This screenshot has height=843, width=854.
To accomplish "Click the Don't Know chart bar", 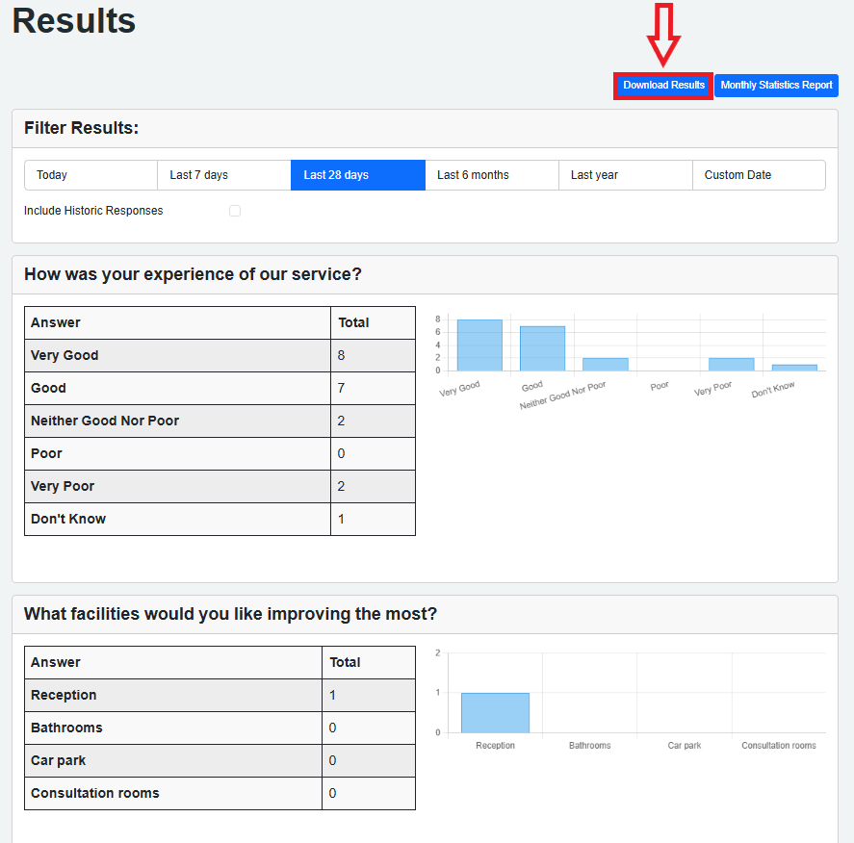I will tap(793, 368).
